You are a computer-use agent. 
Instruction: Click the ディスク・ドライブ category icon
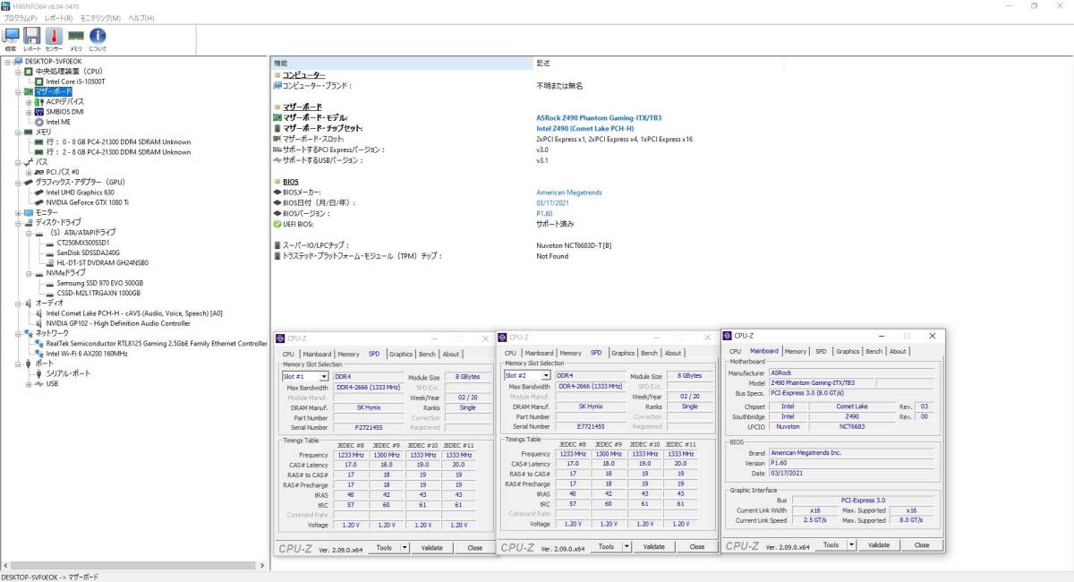click(29, 222)
